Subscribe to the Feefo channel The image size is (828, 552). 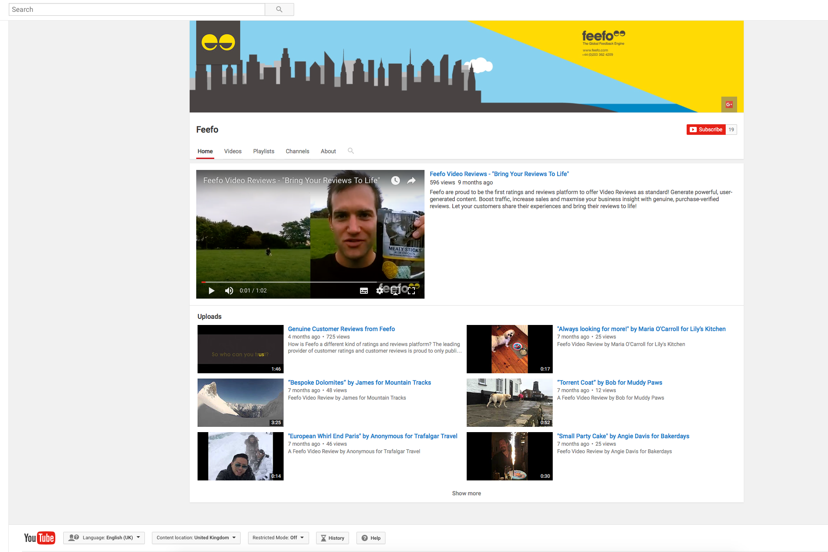(x=706, y=130)
